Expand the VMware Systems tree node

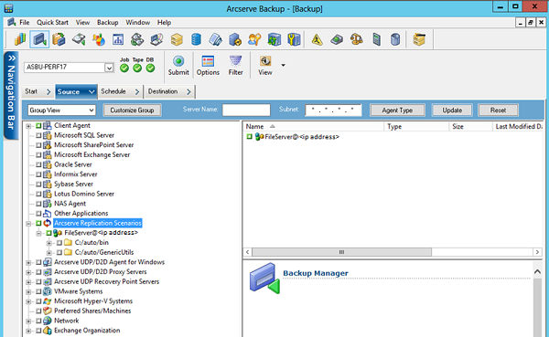[x=28, y=291]
